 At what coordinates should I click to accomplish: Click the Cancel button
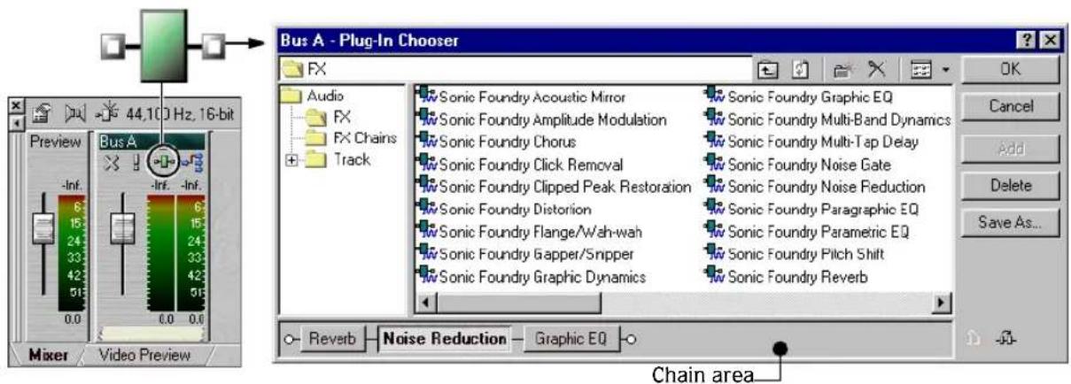pos(1008,107)
